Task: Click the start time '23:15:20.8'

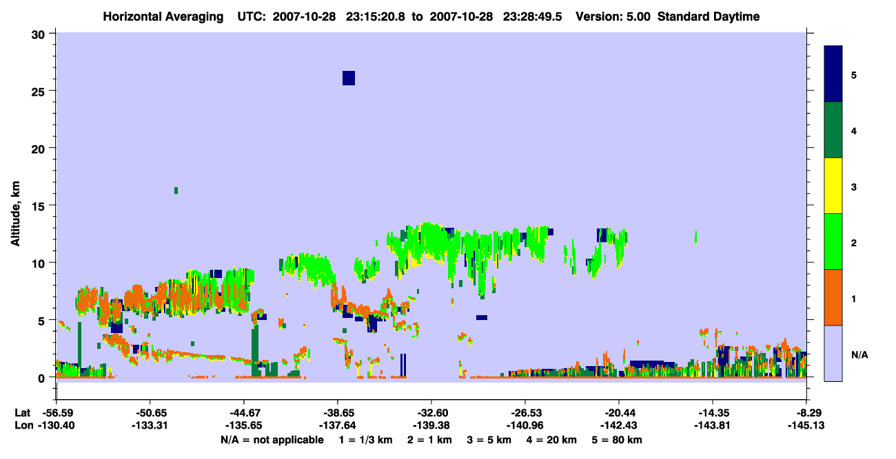Action: point(376,17)
